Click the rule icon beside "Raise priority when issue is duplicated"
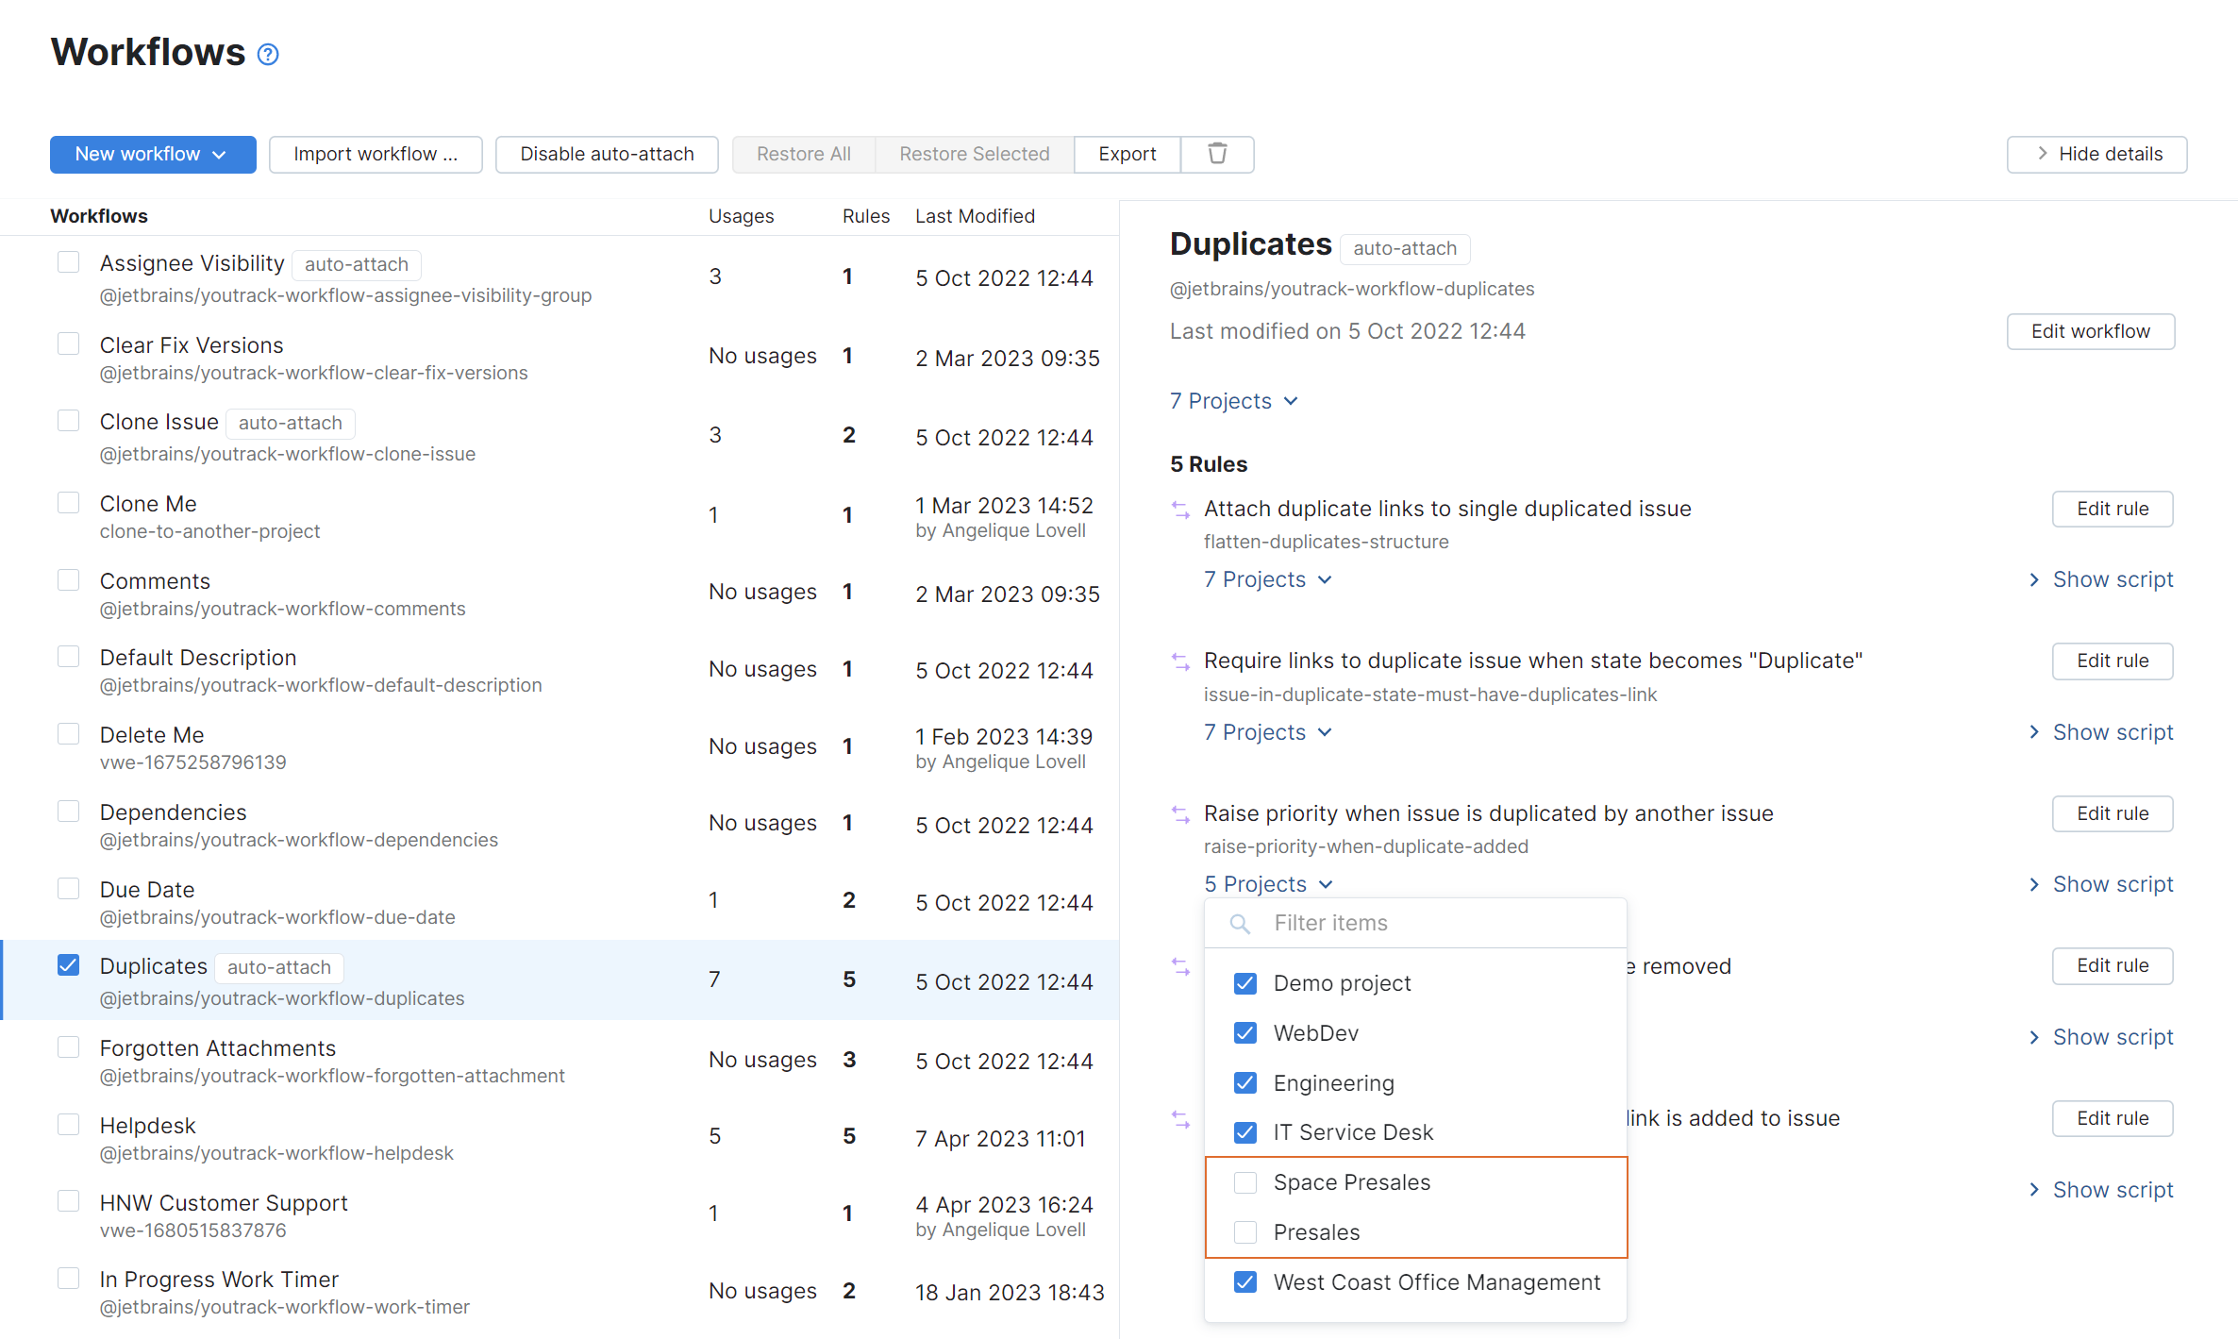 click(x=1179, y=813)
